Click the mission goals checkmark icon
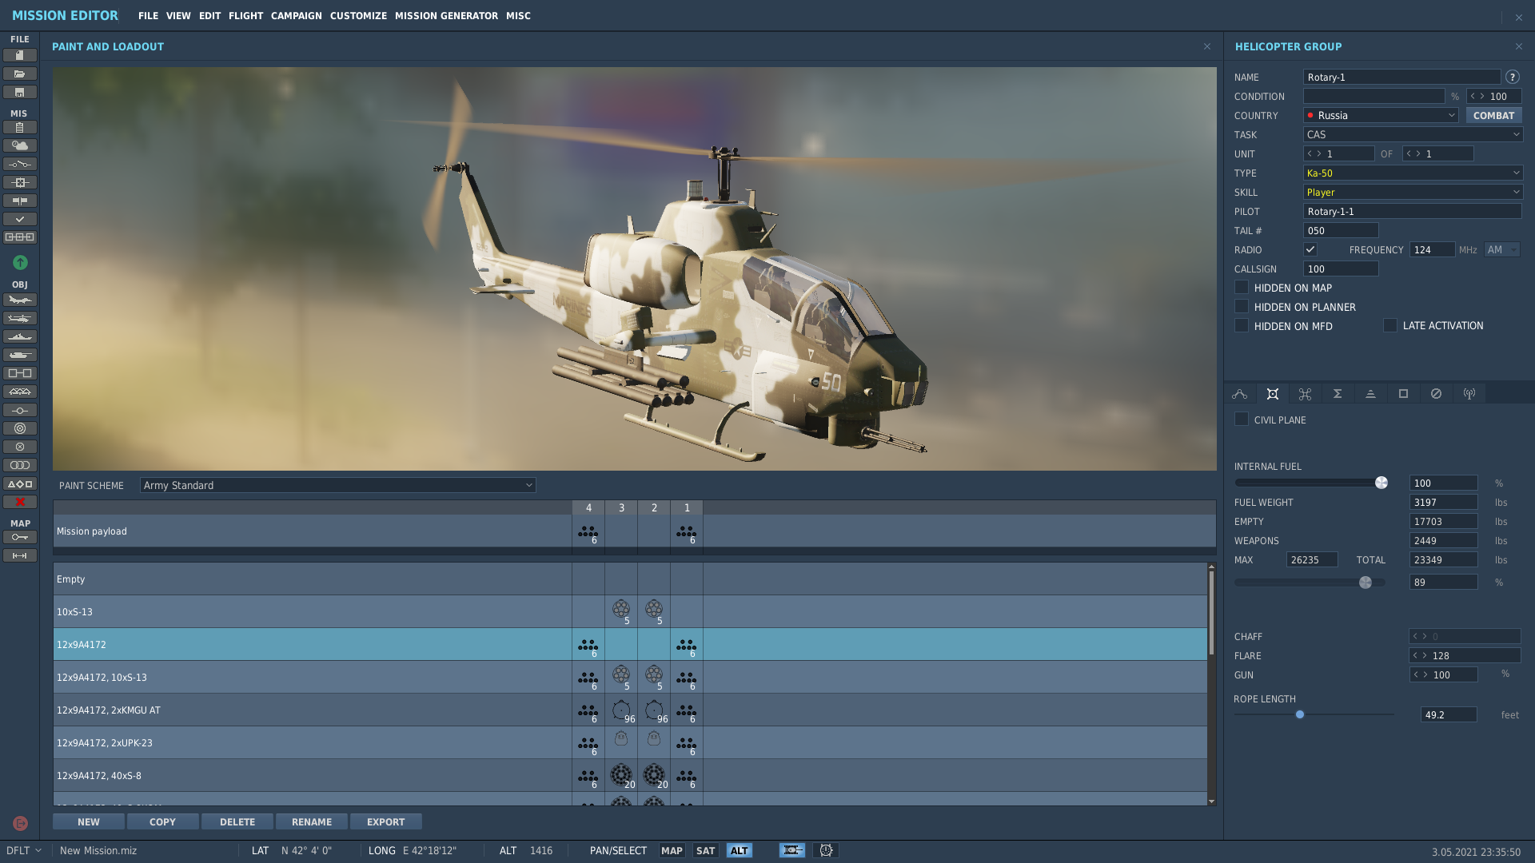Screen dimensions: 1535x863 point(20,219)
